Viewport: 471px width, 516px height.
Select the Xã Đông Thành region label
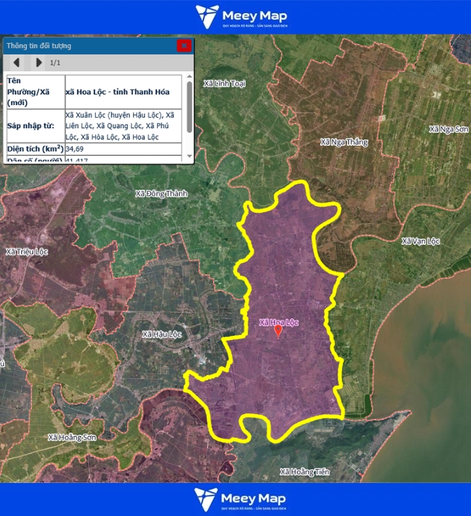click(x=161, y=194)
